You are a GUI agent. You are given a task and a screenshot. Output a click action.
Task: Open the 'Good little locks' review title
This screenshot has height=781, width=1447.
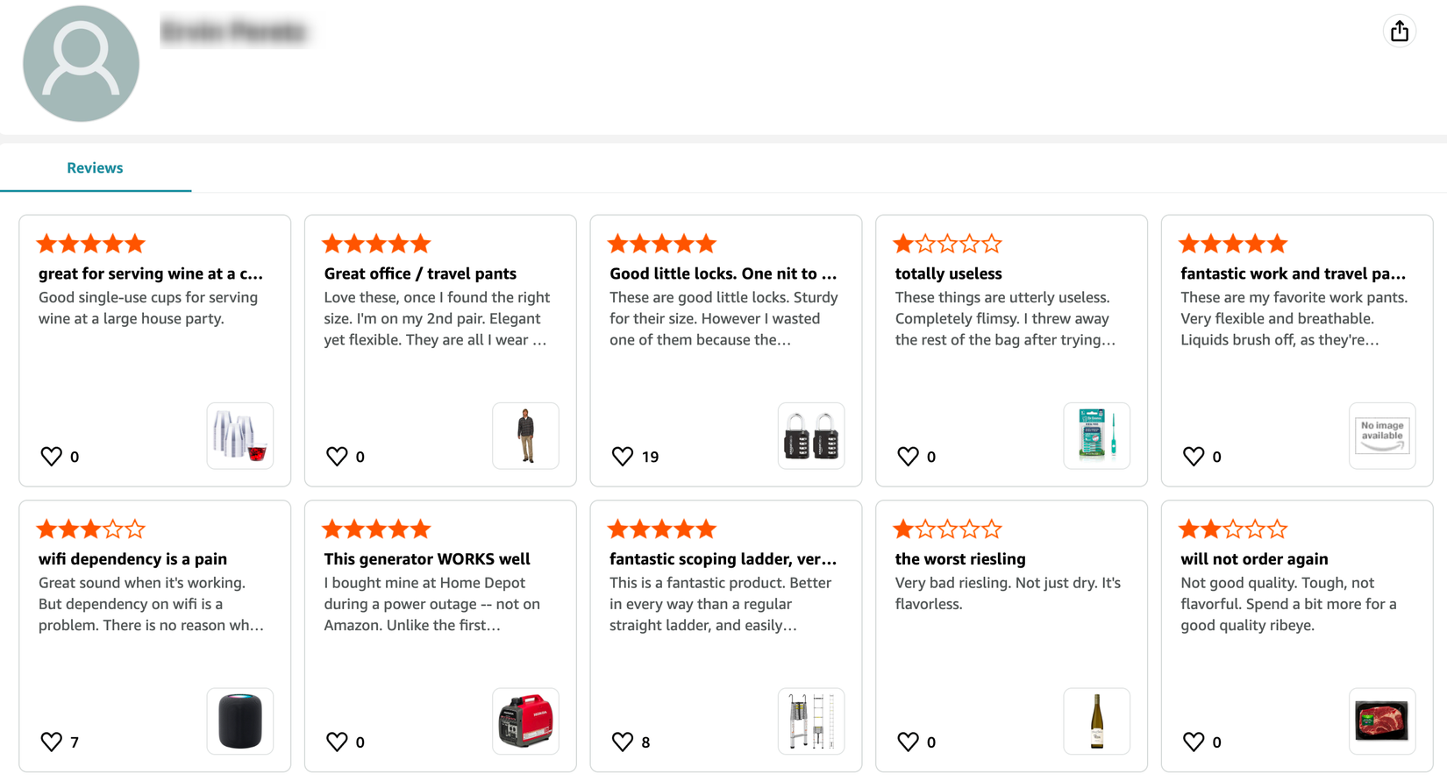coord(723,273)
